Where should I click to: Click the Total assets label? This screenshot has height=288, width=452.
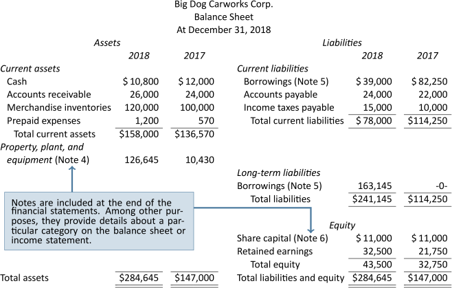(x=25, y=278)
